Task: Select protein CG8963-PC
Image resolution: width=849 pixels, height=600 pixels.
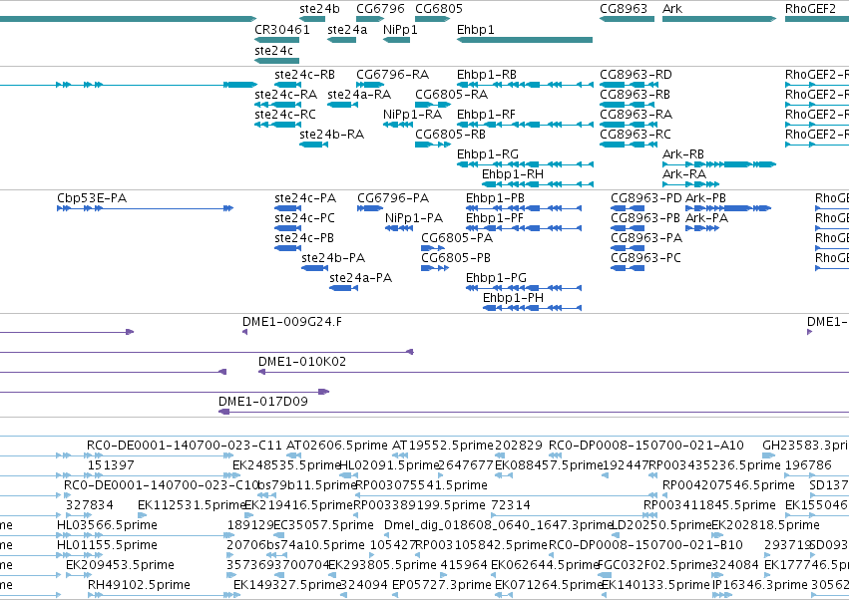Action: (645, 258)
